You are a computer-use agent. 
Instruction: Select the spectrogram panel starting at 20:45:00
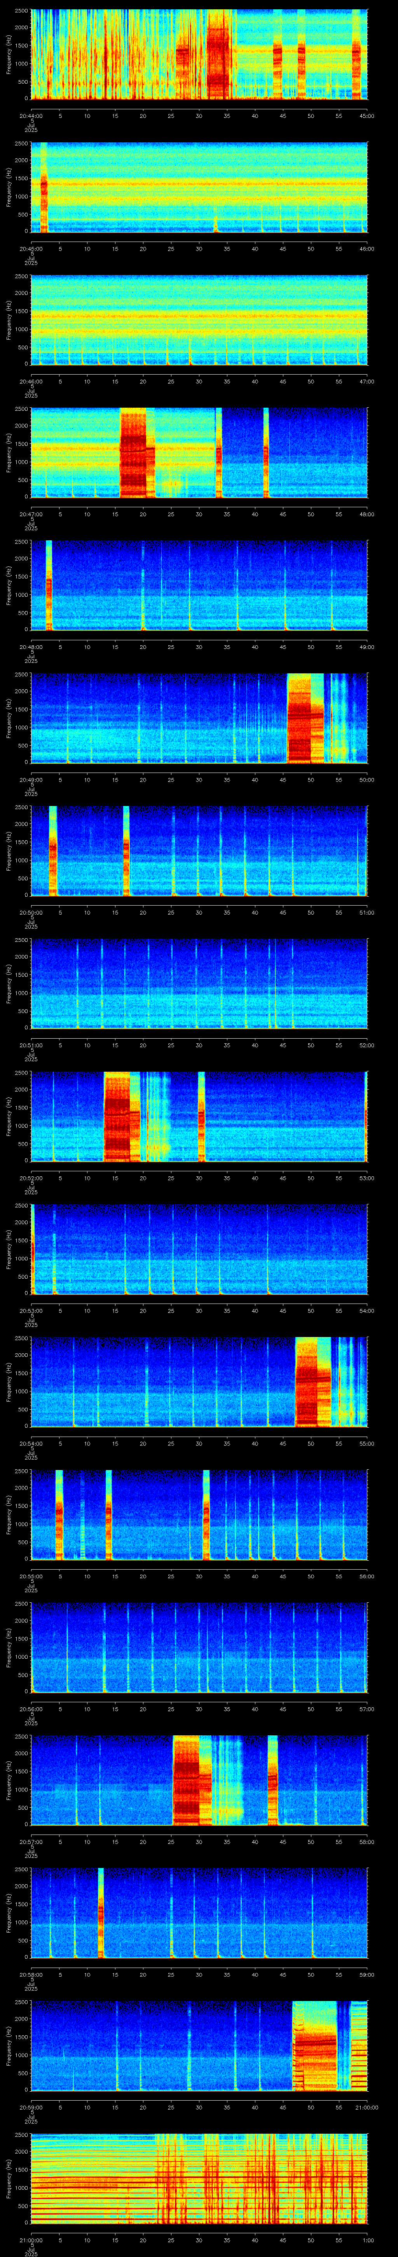point(199,187)
